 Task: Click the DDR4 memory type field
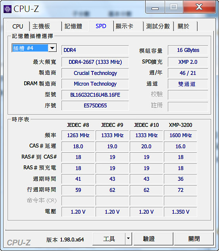coord(95,50)
